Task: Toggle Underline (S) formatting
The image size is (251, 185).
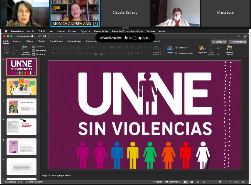Action: coord(62,53)
